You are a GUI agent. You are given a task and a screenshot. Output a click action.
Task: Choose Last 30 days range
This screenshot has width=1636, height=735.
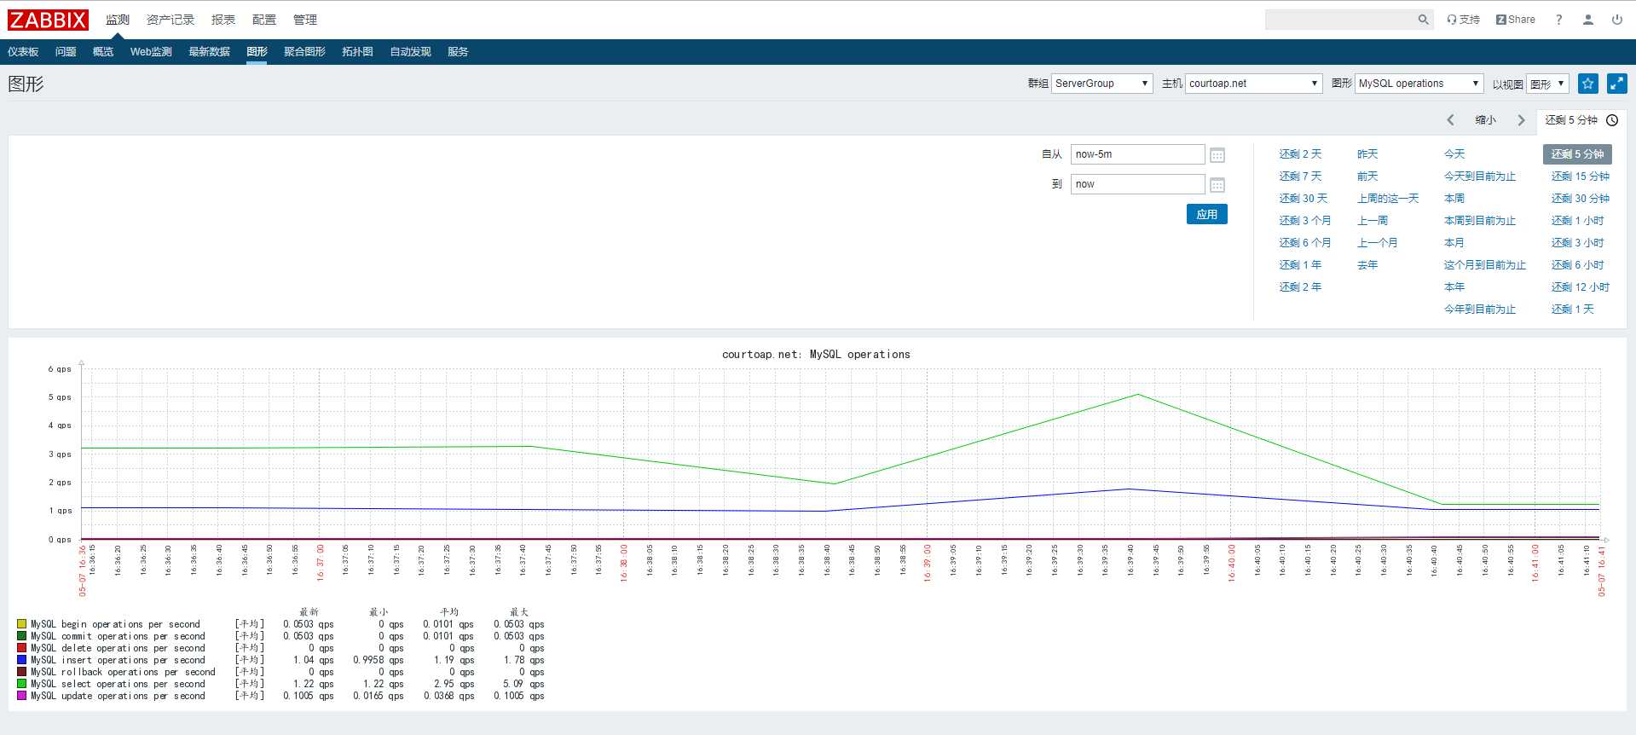point(1303,199)
